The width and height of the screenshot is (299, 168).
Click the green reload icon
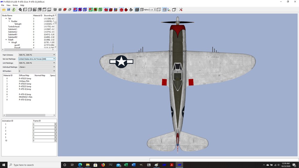(x=13, y=10)
